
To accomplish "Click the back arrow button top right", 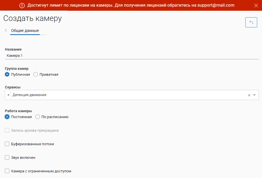I will coord(251,22).
